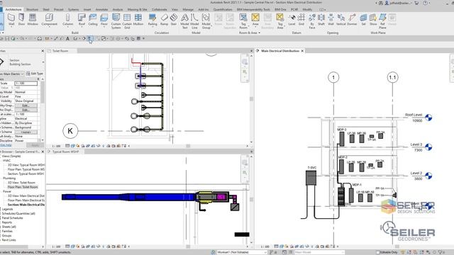Select the Area tool

(x=255, y=20)
